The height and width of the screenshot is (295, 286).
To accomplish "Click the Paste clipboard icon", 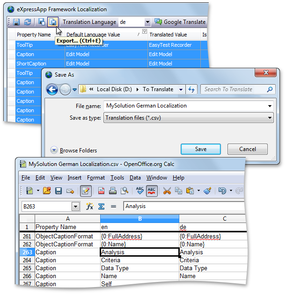I will [190, 191].
